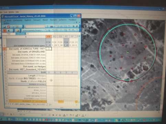Click the orange round icon in second toolbar row
Screen dimensions: 166x124
[4, 31]
